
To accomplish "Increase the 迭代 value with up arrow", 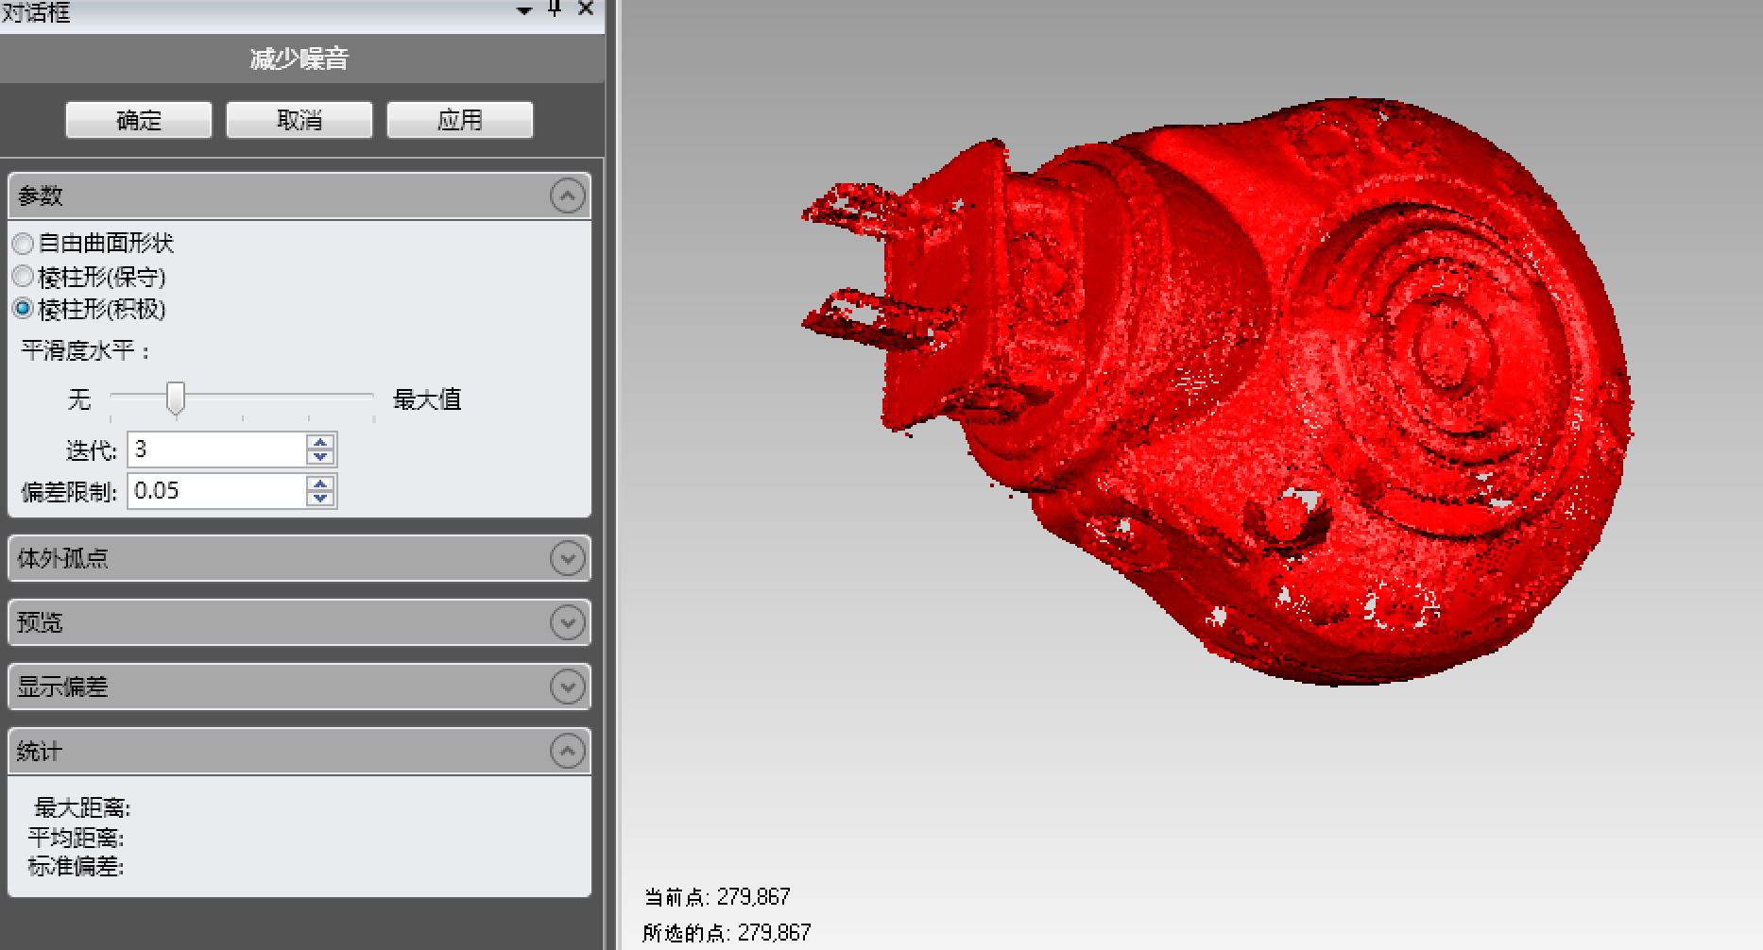I will (320, 442).
